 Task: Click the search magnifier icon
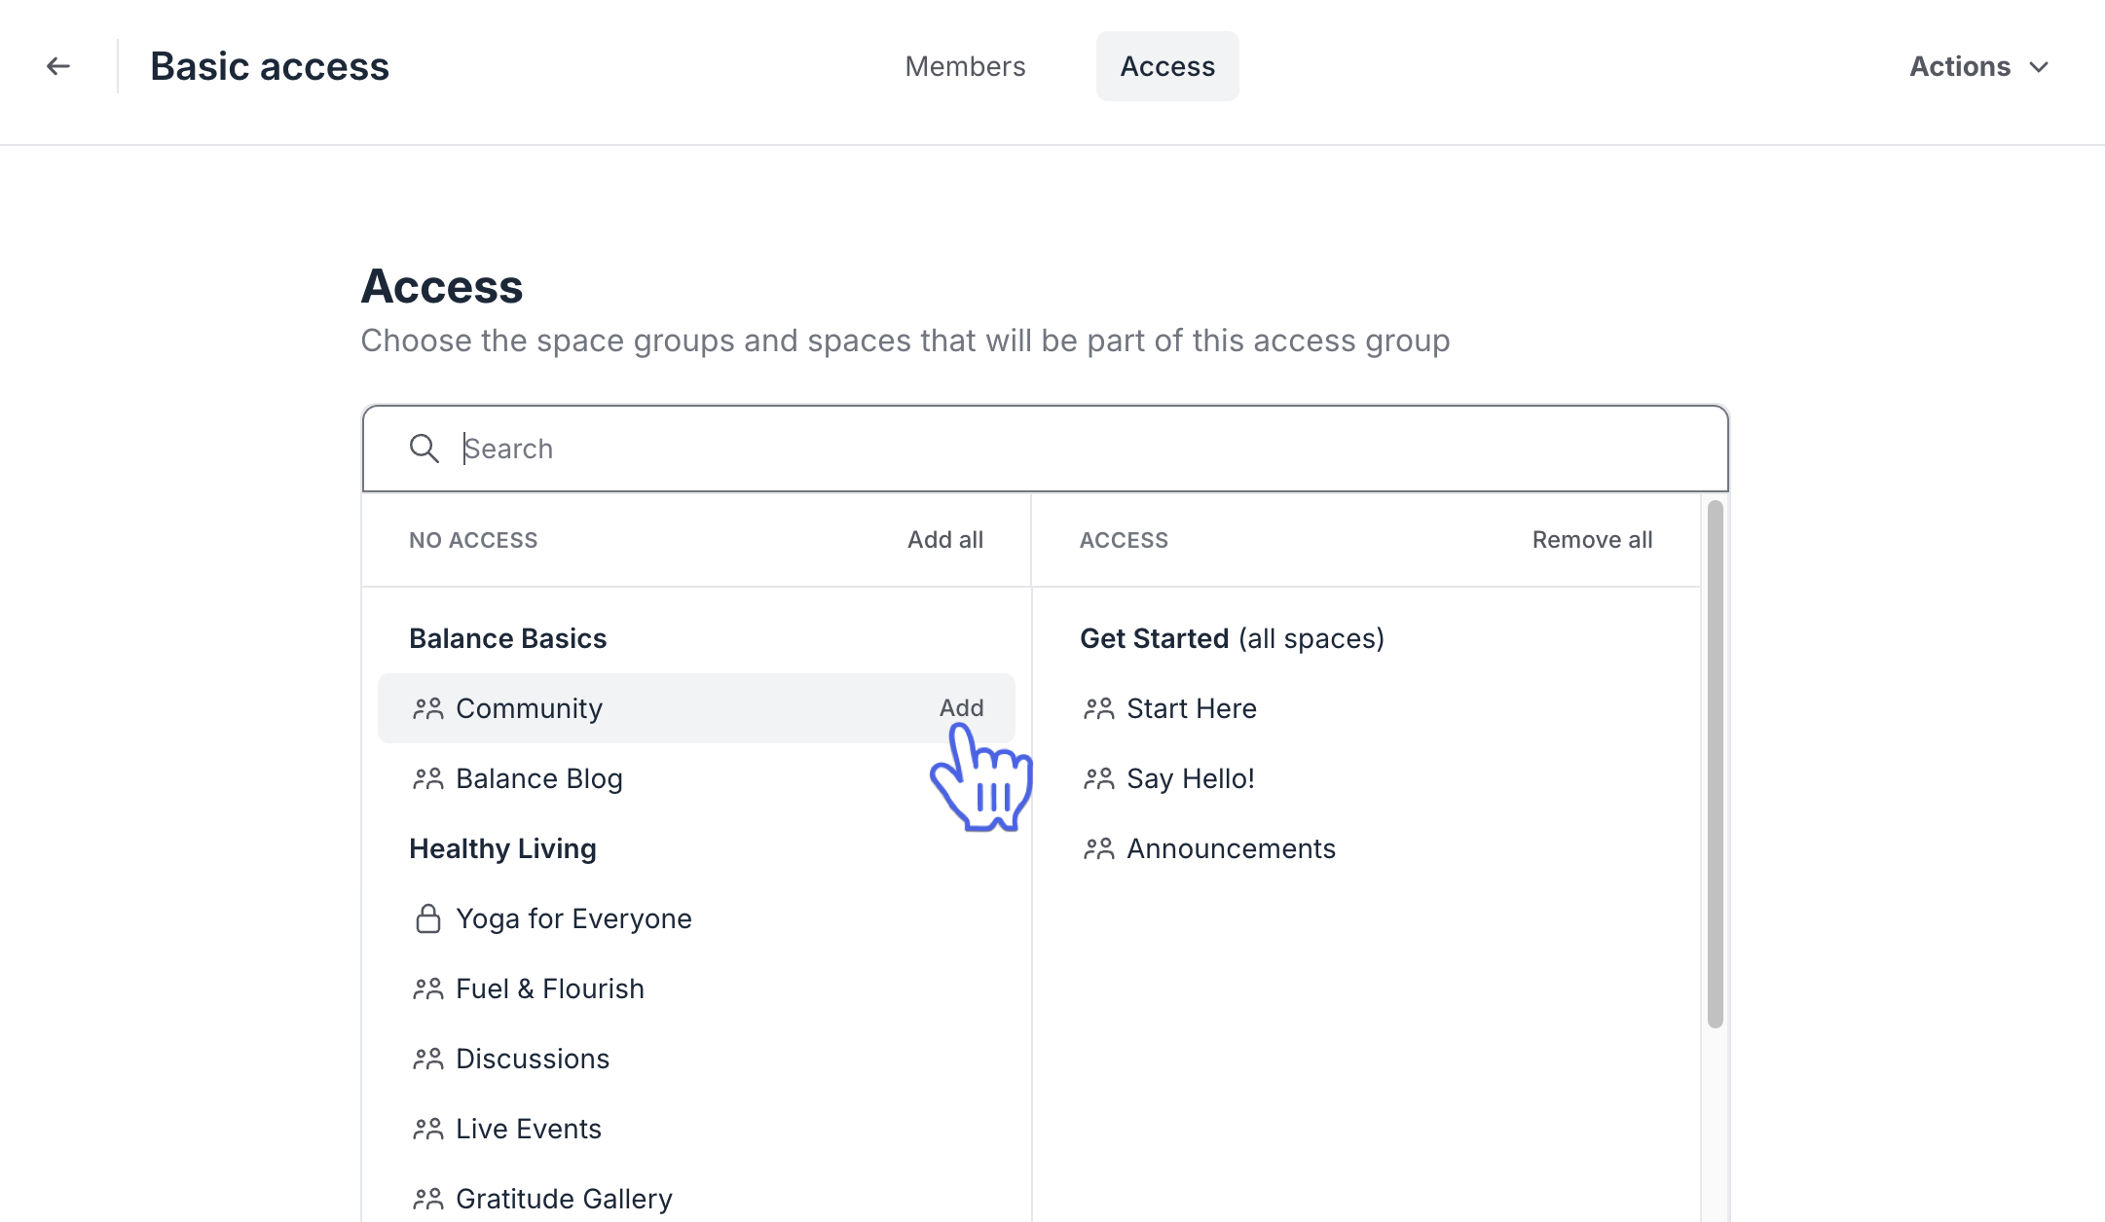pos(424,449)
